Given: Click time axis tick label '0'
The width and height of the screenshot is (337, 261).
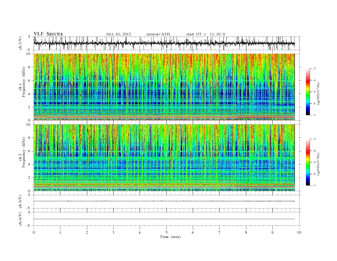Looking at the screenshot, I should 34,232.
